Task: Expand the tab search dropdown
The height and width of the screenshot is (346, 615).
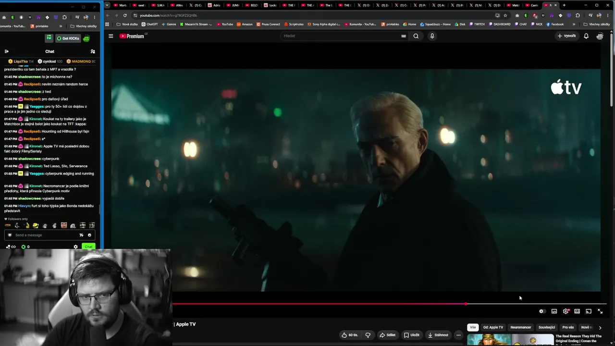Action: (107, 5)
